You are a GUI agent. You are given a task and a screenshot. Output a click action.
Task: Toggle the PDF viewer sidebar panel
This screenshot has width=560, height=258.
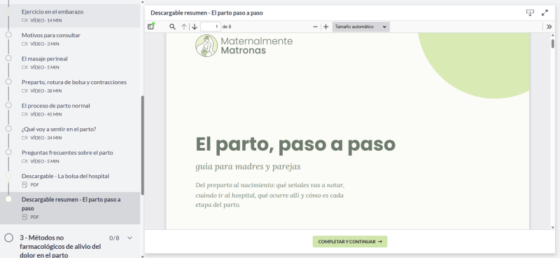click(150, 27)
